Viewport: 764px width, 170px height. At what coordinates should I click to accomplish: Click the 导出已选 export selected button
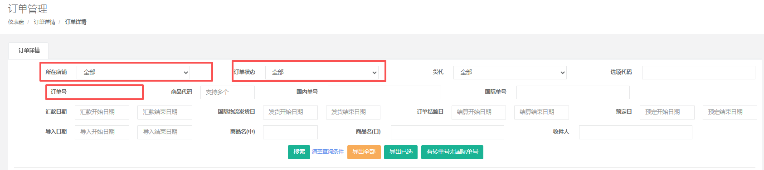(x=401, y=152)
